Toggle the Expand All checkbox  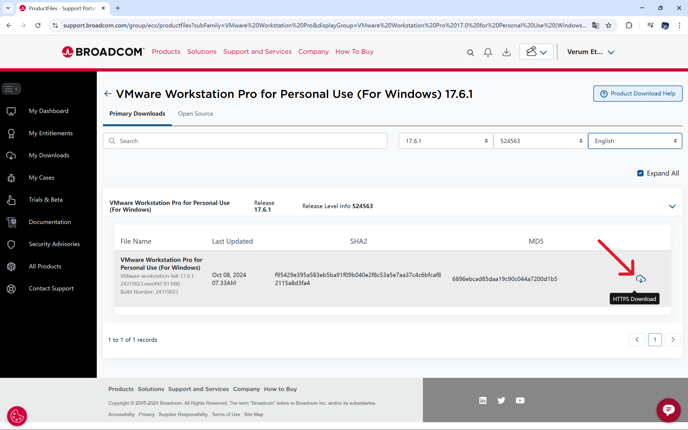[x=640, y=173]
